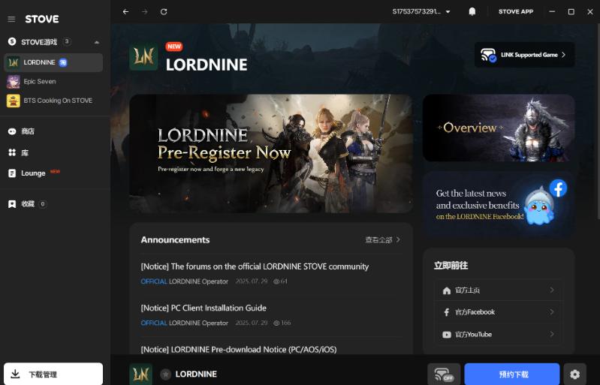Select LORDNINE in the sidebar
Image resolution: width=600 pixels, height=385 pixels.
[53, 63]
